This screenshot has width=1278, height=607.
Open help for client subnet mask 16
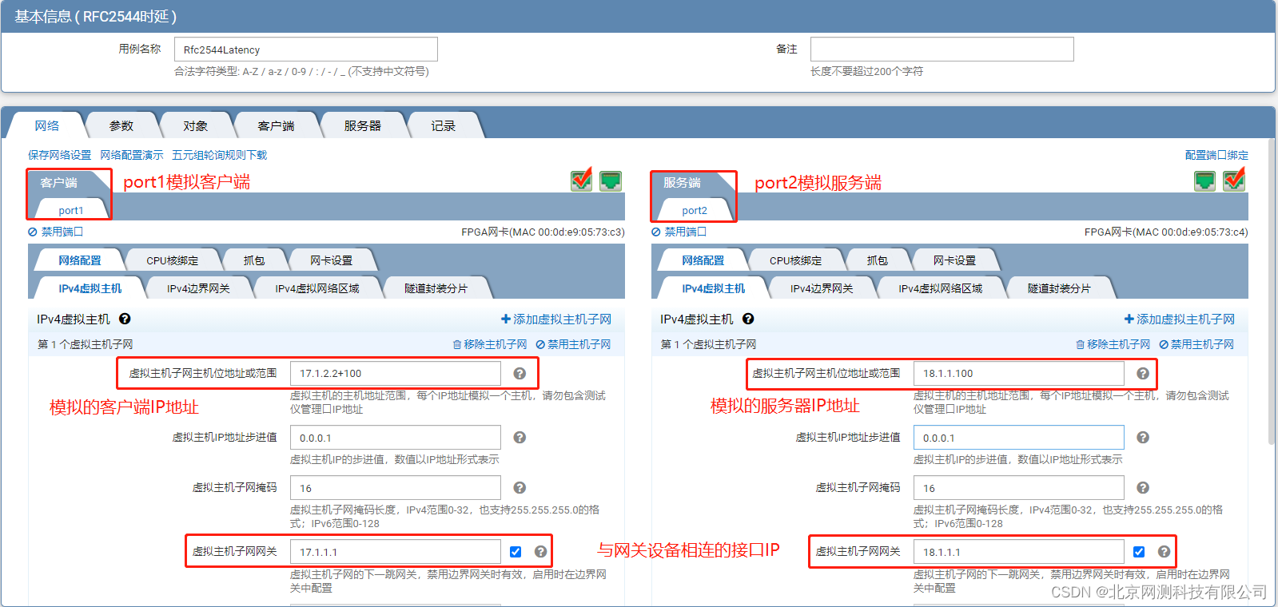click(520, 487)
